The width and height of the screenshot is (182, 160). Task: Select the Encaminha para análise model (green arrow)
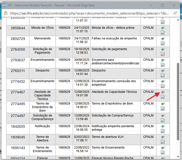tap(163, 60)
